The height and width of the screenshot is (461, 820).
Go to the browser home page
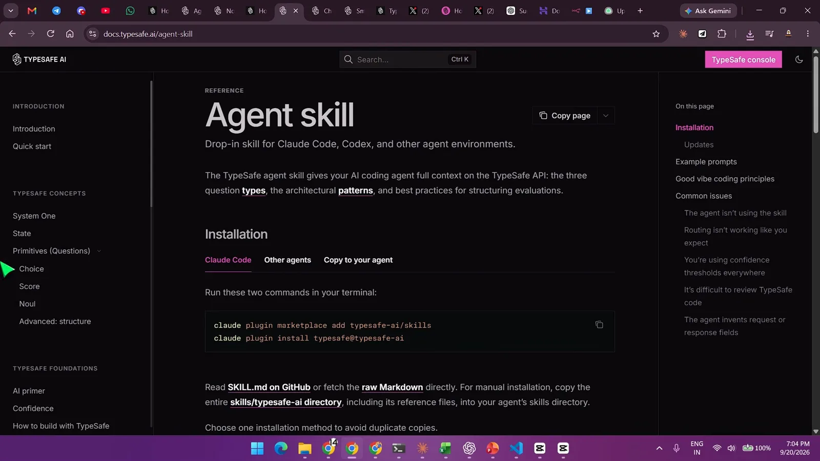click(70, 34)
